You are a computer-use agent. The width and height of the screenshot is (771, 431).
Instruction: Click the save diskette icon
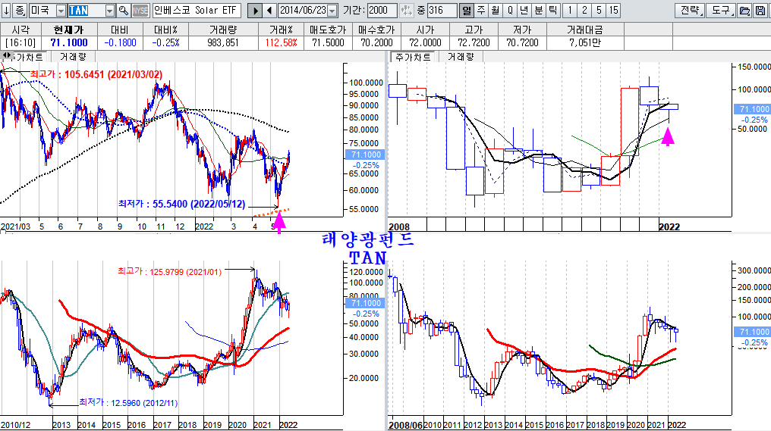pos(760,11)
